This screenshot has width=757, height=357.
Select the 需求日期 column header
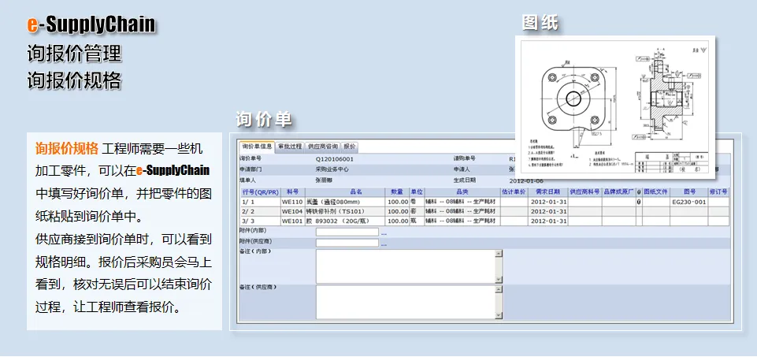coord(548,192)
